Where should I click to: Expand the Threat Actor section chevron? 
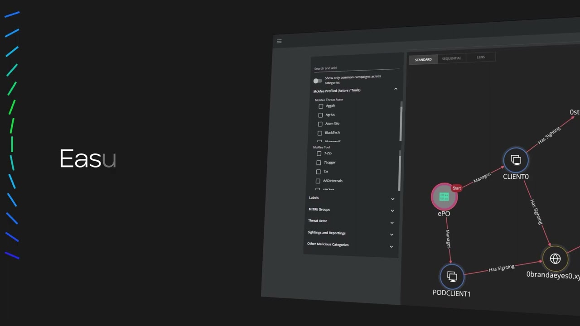pyautogui.click(x=392, y=222)
